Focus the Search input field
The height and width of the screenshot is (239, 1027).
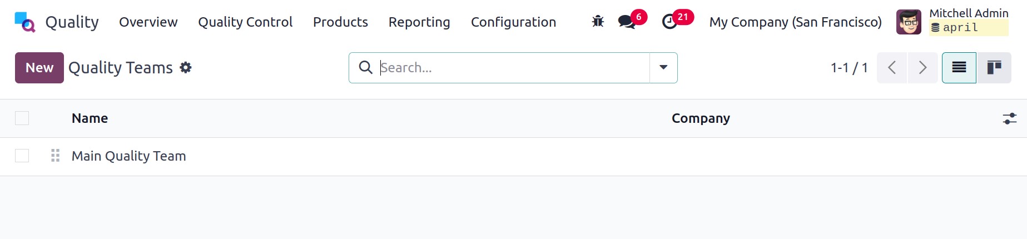point(512,68)
